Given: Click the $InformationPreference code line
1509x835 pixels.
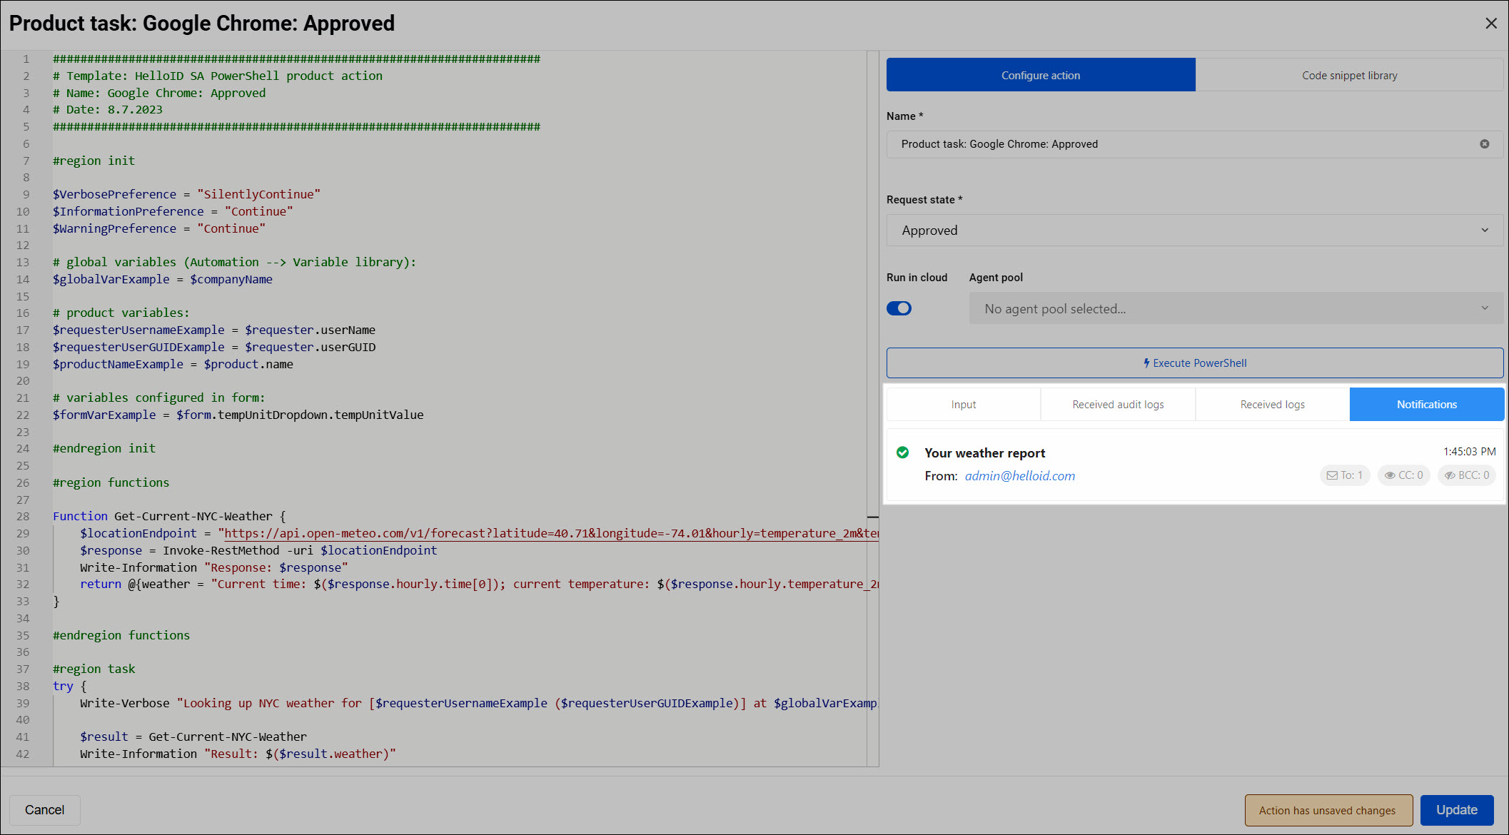Looking at the screenshot, I should click(173, 211).
